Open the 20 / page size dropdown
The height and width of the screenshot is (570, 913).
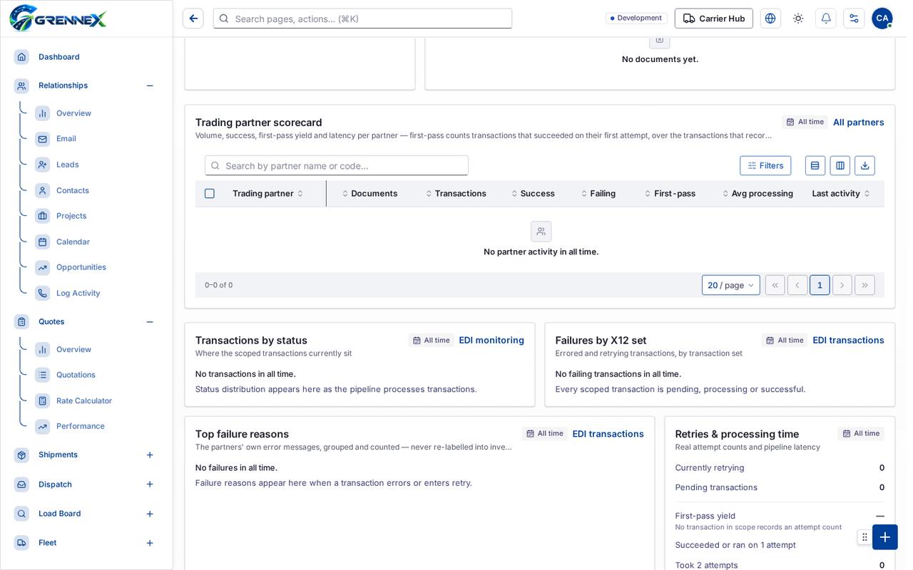(x=731, y=285)
